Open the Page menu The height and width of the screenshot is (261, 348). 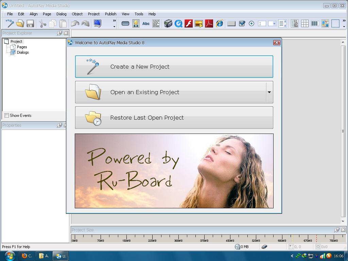click(47, 14)
